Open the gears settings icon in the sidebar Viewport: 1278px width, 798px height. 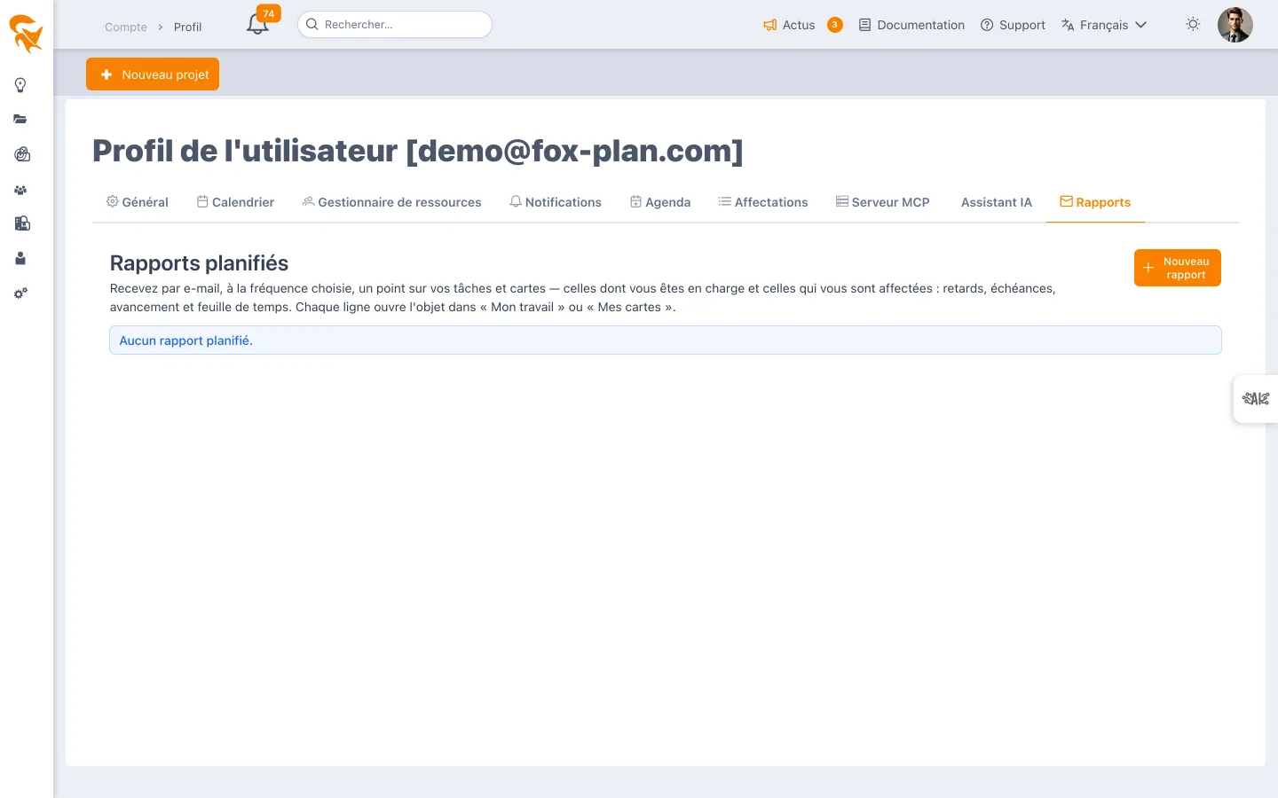[20, 293]
